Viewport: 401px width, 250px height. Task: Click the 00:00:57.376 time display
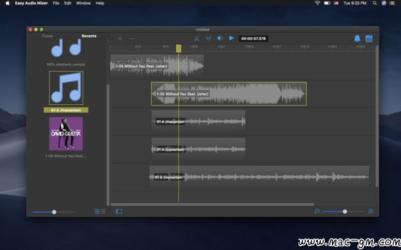pyautogui.click(x=253, y=38)
